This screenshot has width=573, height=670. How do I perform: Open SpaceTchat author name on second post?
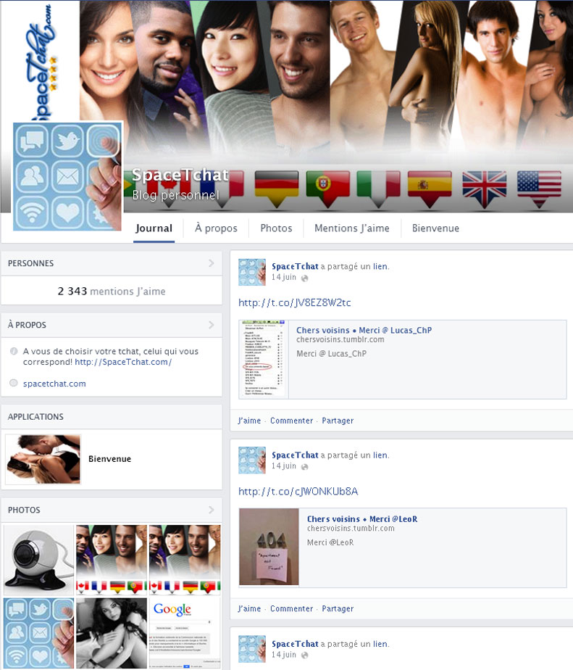click(x=295, y=455)
